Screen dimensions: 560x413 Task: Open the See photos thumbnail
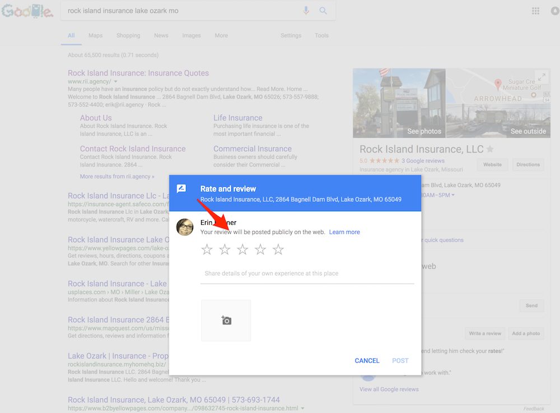point(399,103)
